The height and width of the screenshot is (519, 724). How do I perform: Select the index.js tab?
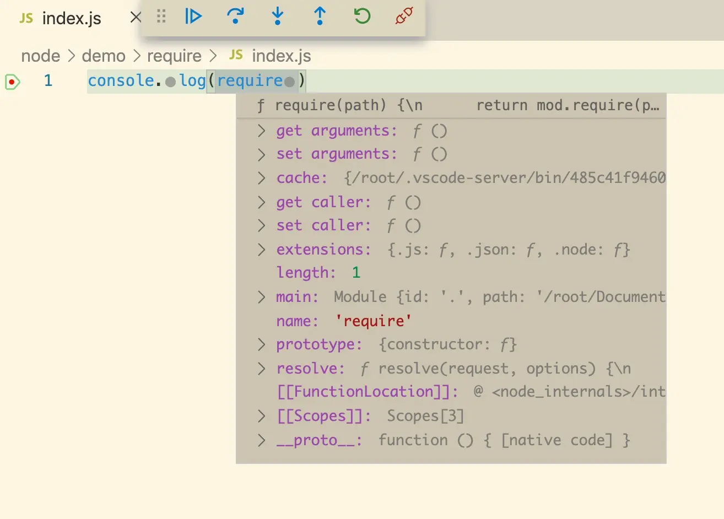61,18
